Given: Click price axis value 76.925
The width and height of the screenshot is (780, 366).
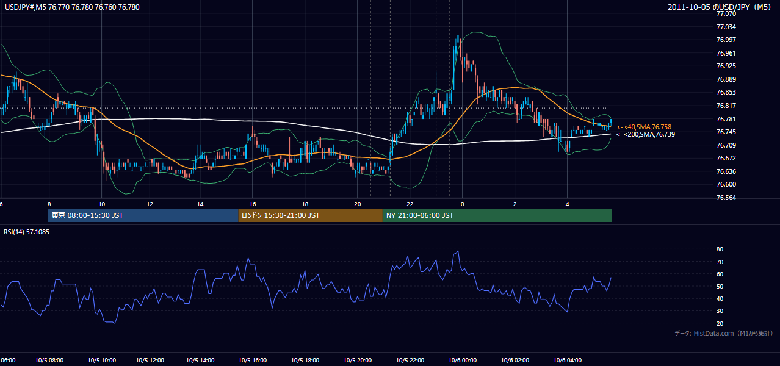Looking at the screenshot, I should pyautogui.click(x=726, y=66).
